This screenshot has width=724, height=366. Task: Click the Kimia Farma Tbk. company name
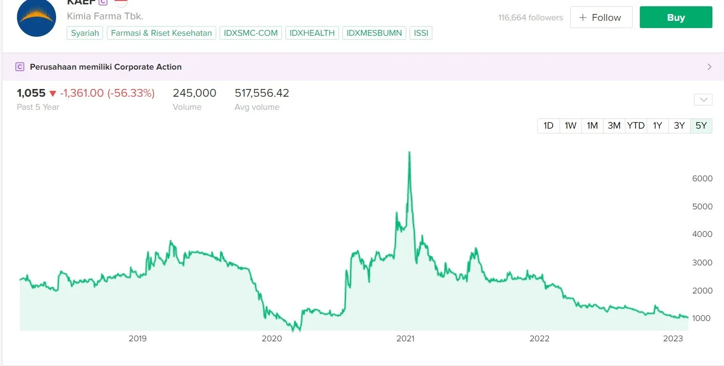click(105, 16)
